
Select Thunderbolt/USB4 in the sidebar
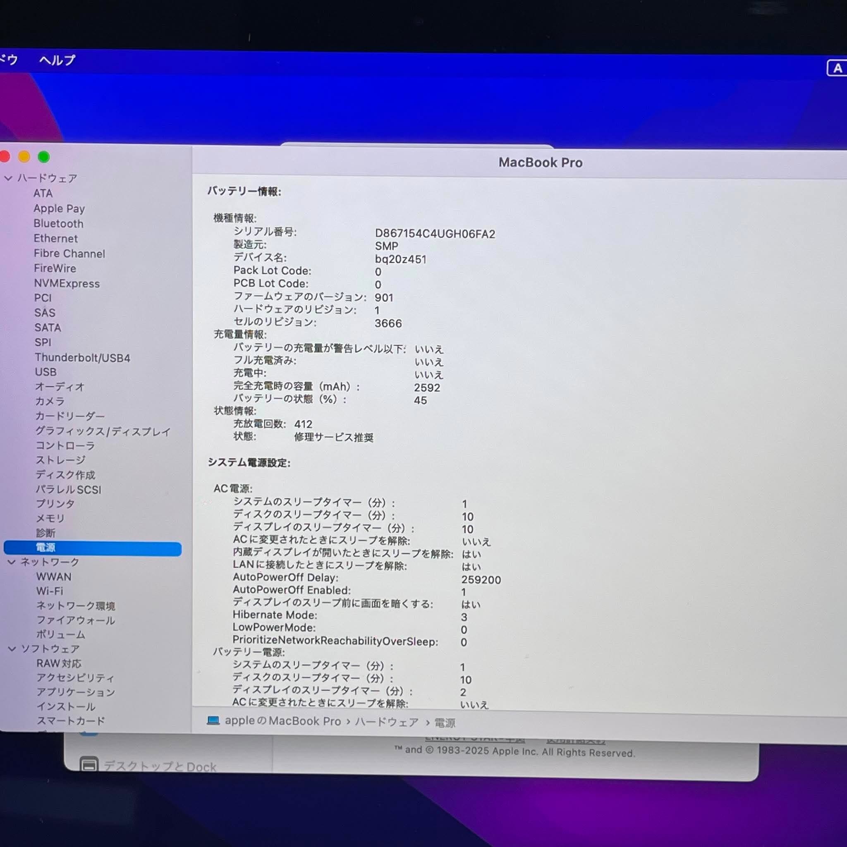pos(82,358)
